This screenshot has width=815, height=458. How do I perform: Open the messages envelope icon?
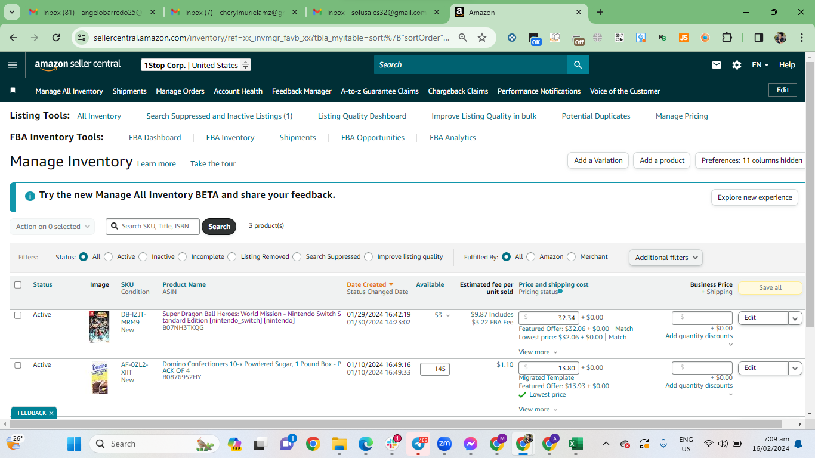(x=717, y=65)
